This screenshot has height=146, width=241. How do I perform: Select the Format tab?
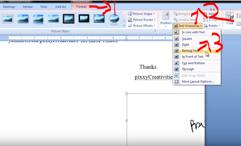(81, 7)
